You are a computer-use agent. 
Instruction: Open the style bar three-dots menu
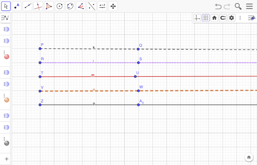coord(240,18)
